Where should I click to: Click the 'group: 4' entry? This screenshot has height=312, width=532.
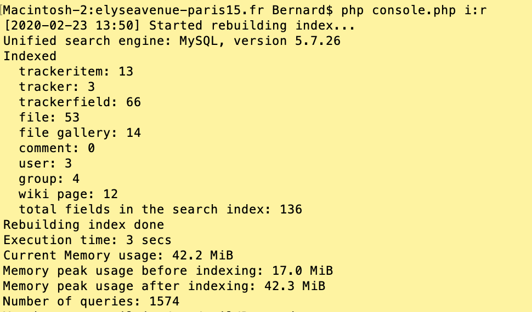pos(49,178)
